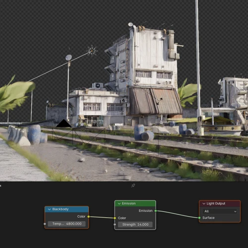Click the grey Strength input socket
The image size is (248, 248).
[115, 225]
